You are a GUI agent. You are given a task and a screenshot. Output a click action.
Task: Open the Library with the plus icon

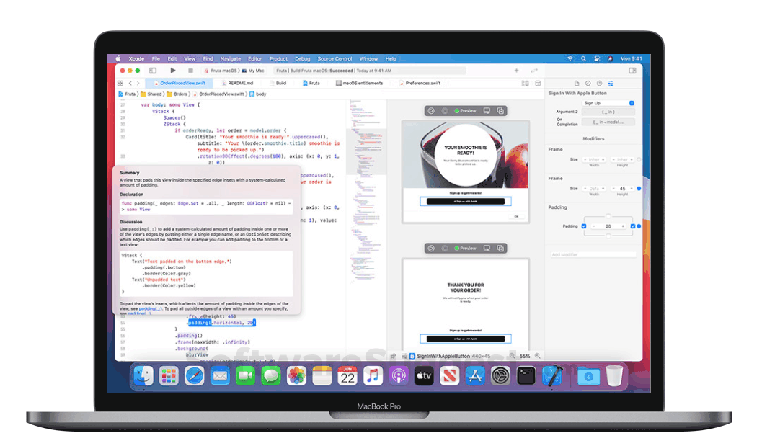click(516, 71)
